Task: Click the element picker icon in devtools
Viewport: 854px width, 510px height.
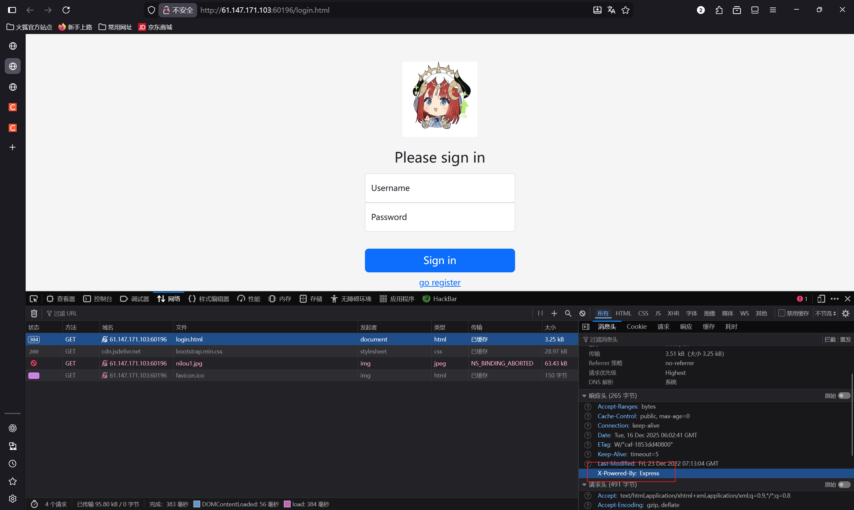Action: point(34,299)
